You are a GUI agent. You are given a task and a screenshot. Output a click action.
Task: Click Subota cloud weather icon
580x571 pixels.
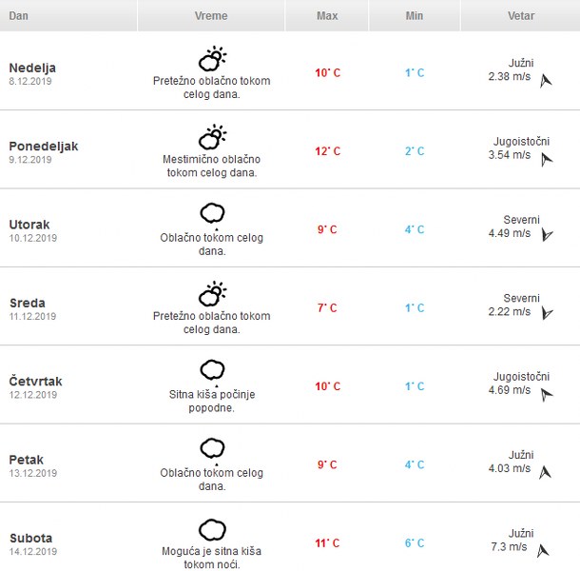coord(211,529)
